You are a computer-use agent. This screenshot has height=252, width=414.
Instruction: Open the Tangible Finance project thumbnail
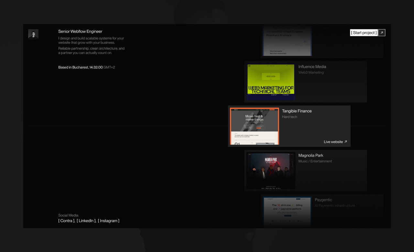pyautogui.click(x=255, y=126)
